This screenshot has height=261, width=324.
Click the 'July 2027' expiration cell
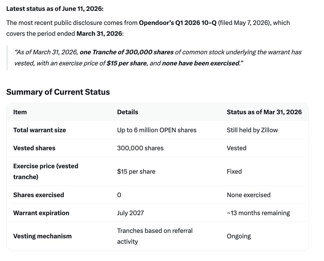click(130, 213)
